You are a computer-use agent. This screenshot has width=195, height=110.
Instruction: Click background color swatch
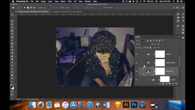coord(13,88)
